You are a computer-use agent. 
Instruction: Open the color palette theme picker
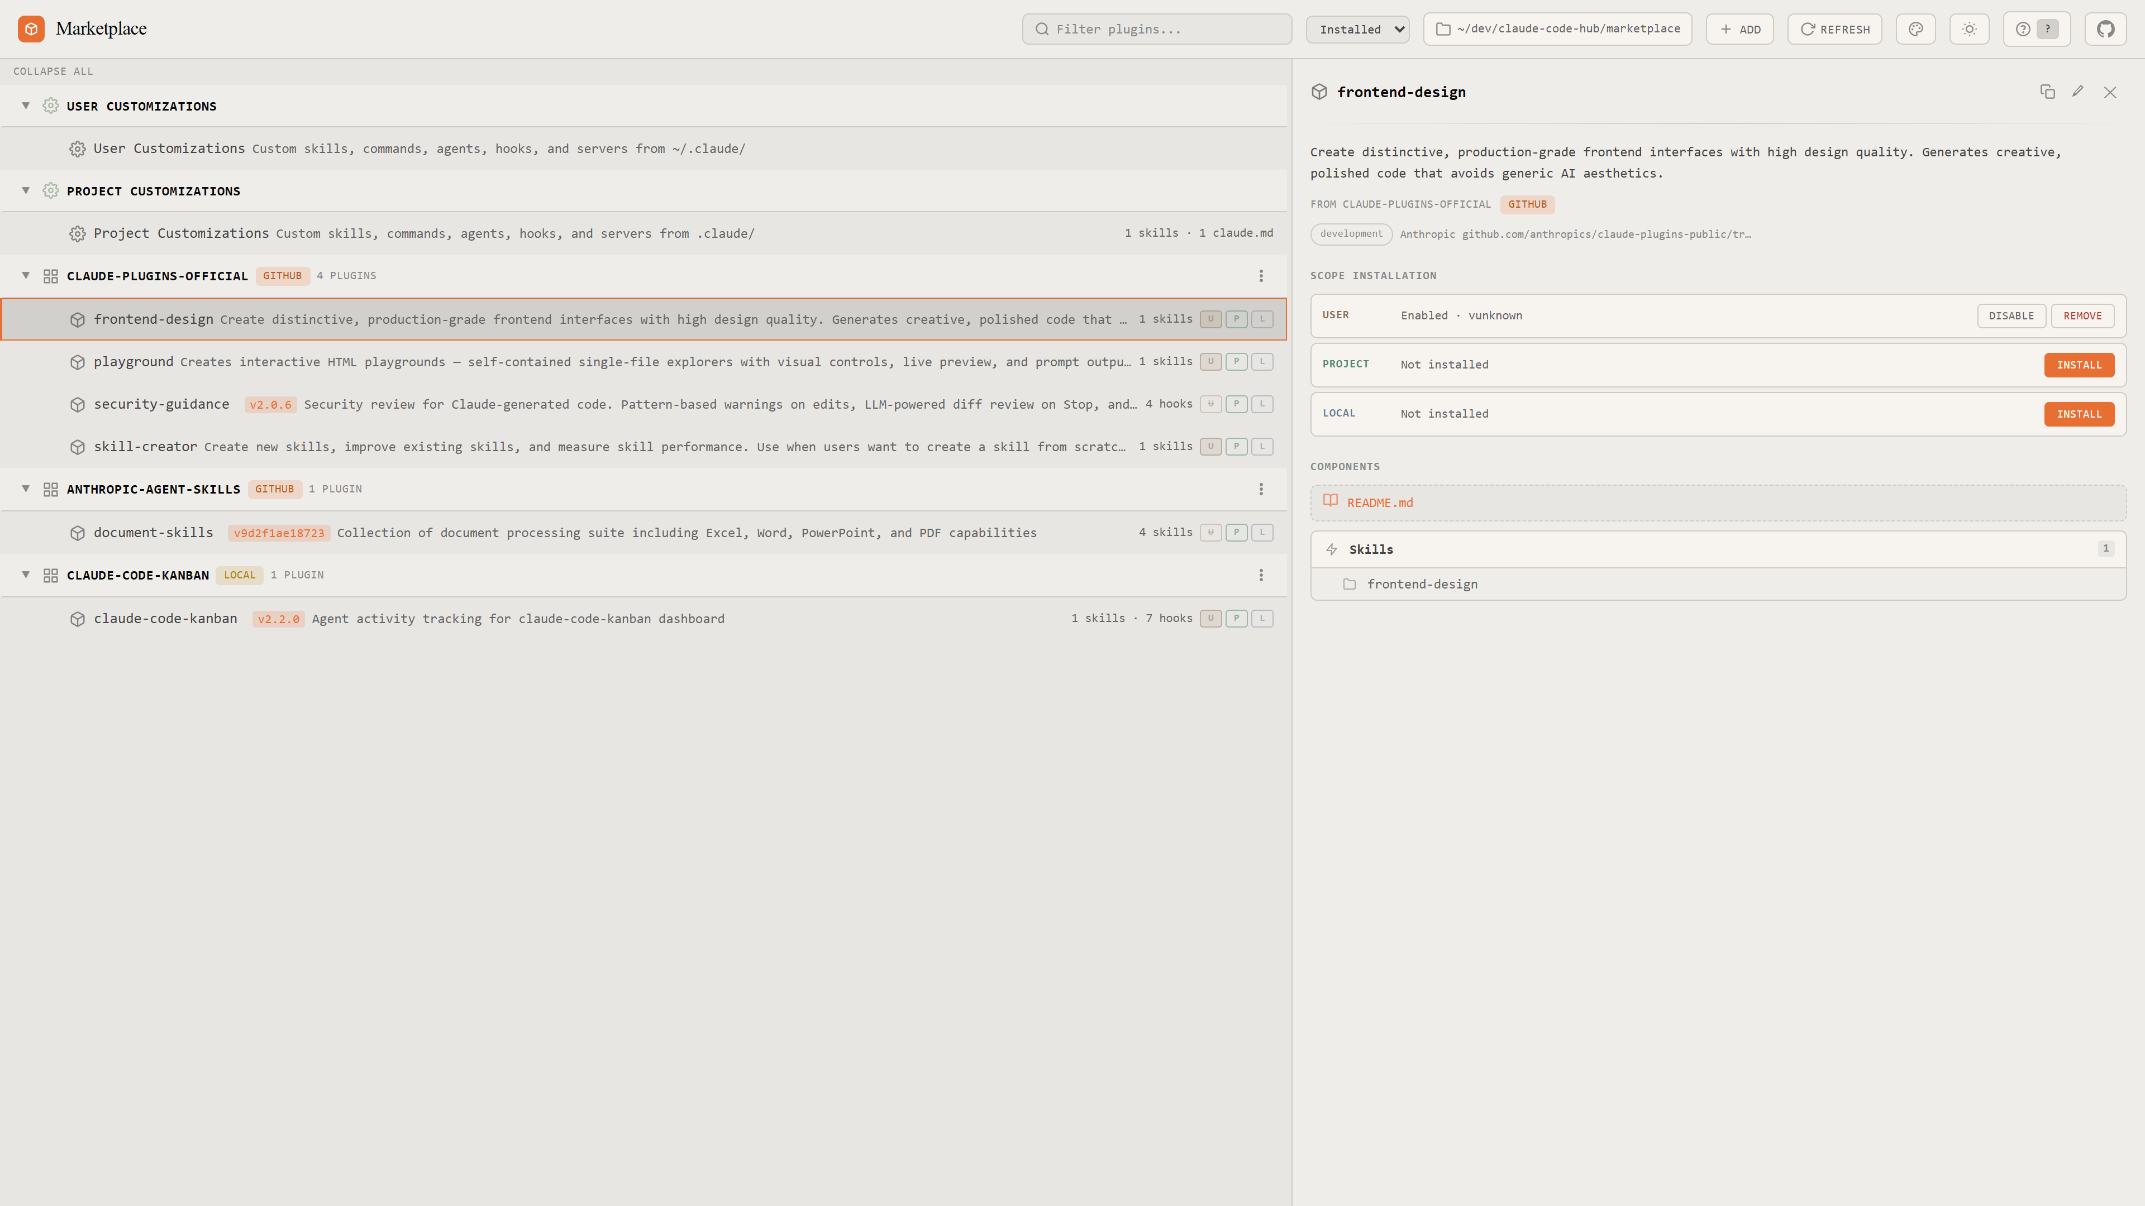coord(1916,29)
